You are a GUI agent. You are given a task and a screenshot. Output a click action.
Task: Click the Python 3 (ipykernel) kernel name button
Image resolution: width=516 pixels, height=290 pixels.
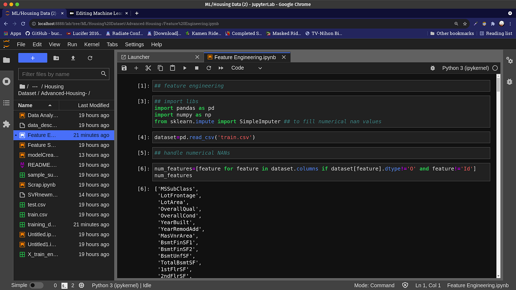click(465, 68)
